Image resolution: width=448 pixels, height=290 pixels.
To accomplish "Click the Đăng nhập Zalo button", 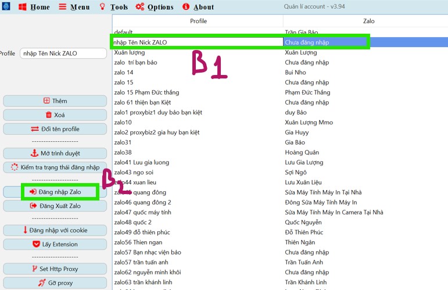I will click(59, 192).
